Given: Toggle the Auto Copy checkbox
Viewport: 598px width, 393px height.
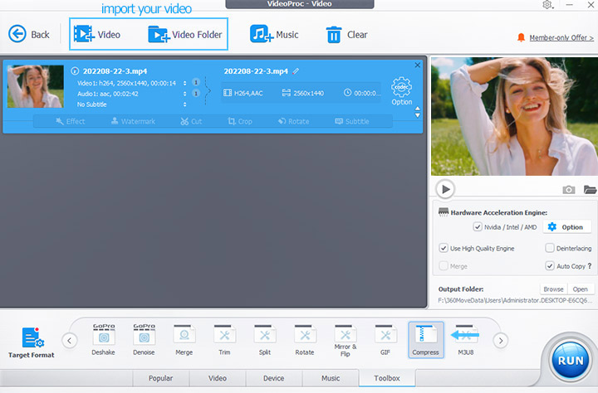Looking at the screenshot, I should pos(550,266).
